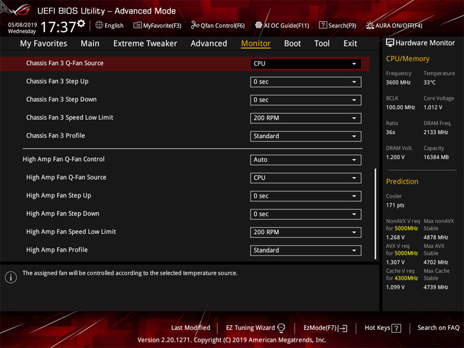
Task: Click the CPU/Memory section heading
Action: coord(407,59)
